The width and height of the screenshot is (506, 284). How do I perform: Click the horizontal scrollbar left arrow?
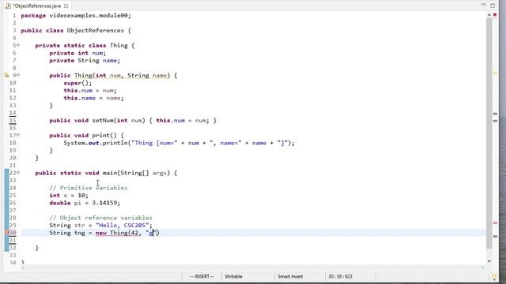pyautogui.click(x=23, y=267)
